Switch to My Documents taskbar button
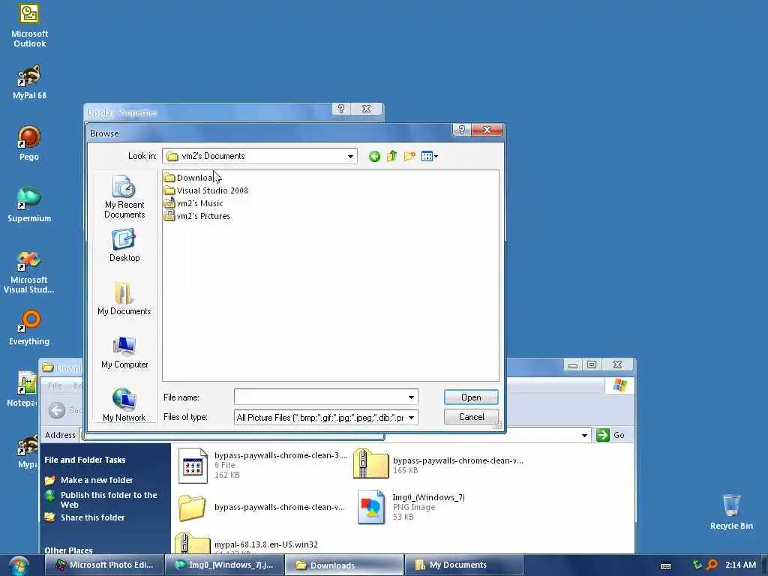Viewport: 768px width, 576px height. pyautogui.click(x=463, y=565)
